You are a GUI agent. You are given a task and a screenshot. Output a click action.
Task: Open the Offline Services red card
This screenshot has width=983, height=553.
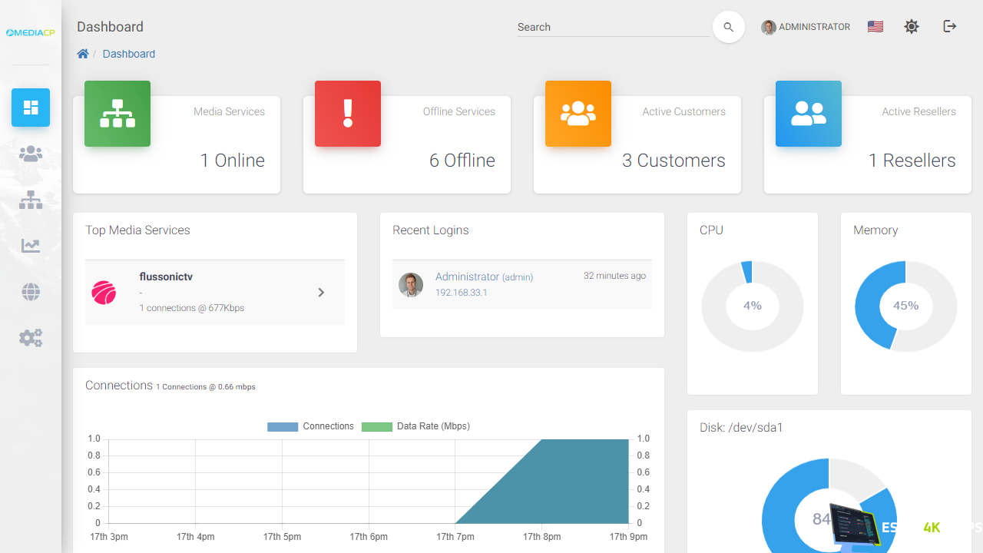[x=407, y=144]
